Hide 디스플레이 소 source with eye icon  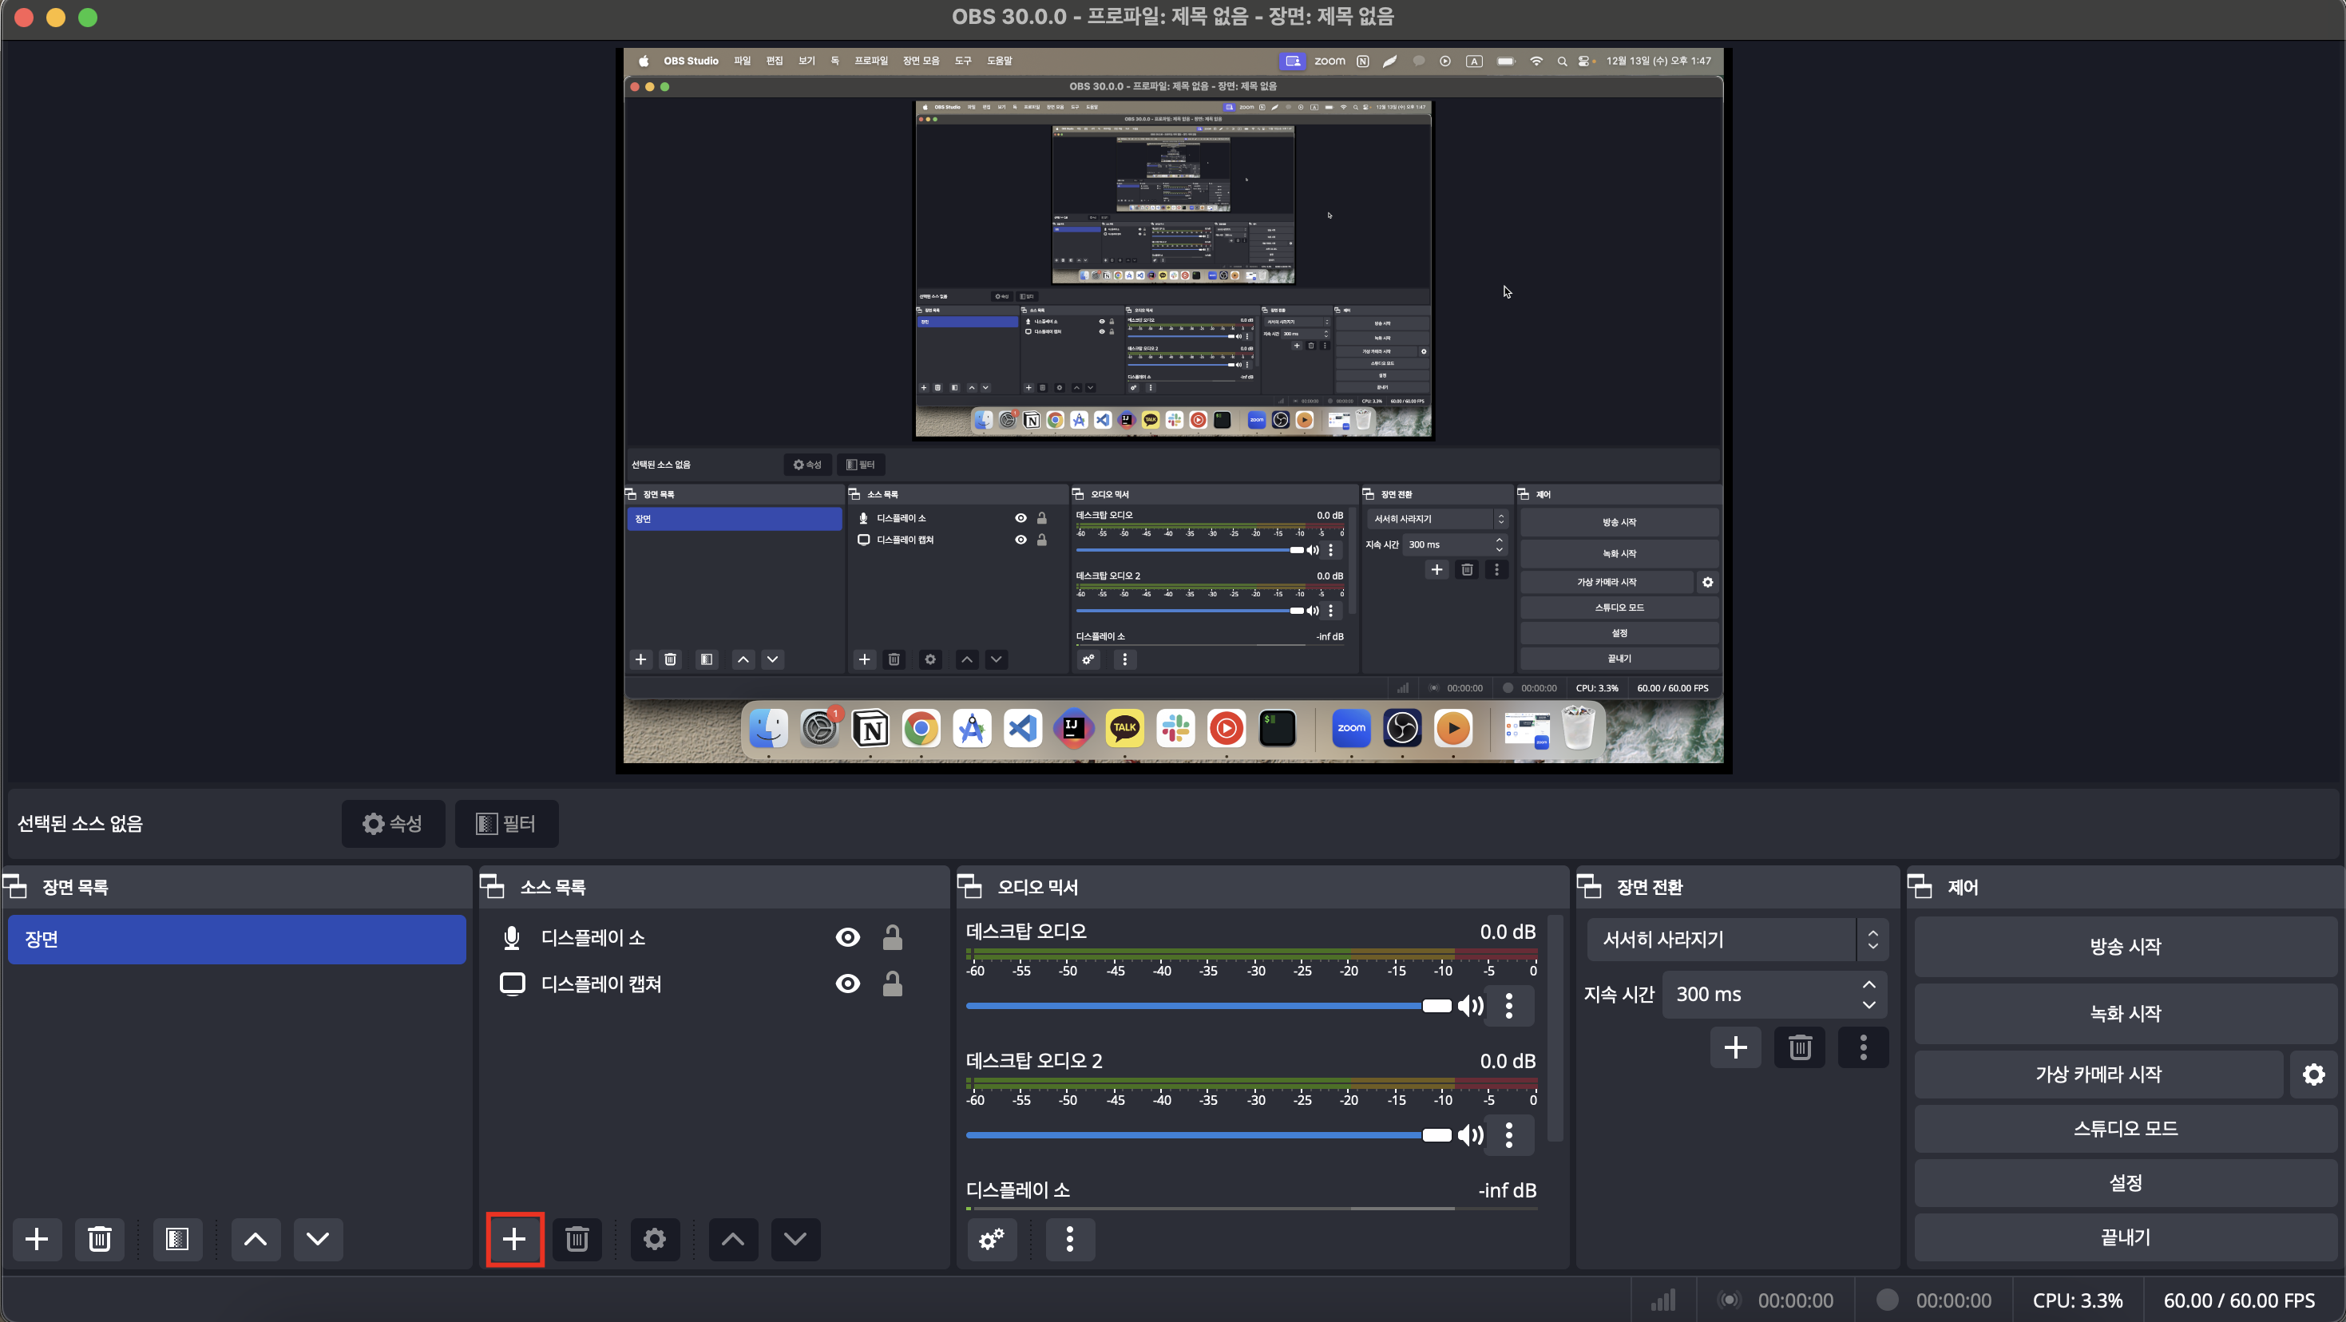[x=847, y=938]
